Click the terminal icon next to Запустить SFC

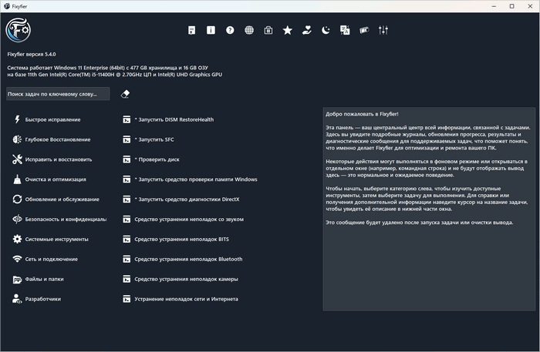pos(127,139)
